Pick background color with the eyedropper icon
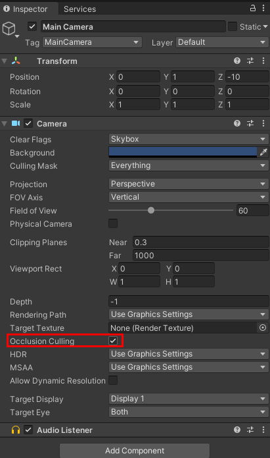 (263, 152)
